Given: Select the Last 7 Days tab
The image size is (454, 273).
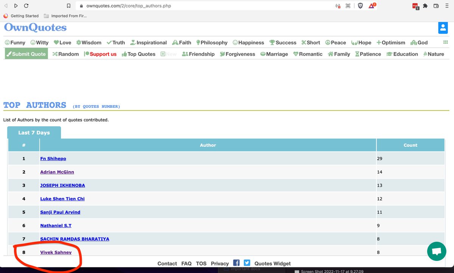Looking at the screenshot, I should coord(34,133).
